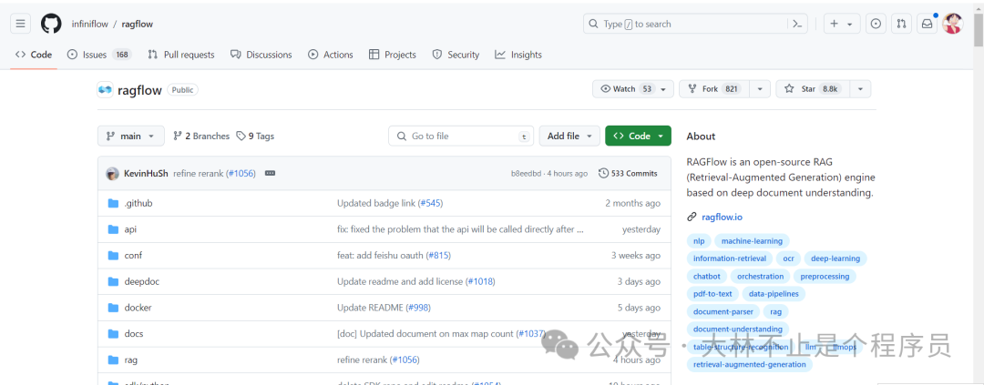Open the commit details ellipsis icon
Viewport: 984px width, 385px height.
(270, 173)
